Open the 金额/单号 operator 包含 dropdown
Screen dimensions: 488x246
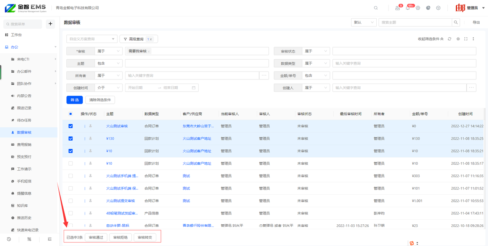tap(316, 76)
